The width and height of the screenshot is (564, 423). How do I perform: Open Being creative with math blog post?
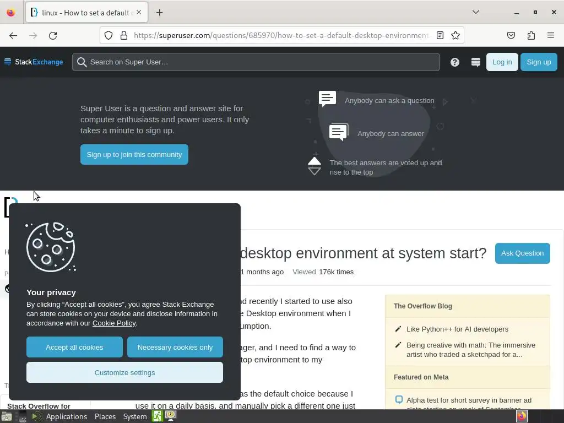point(471,350)
